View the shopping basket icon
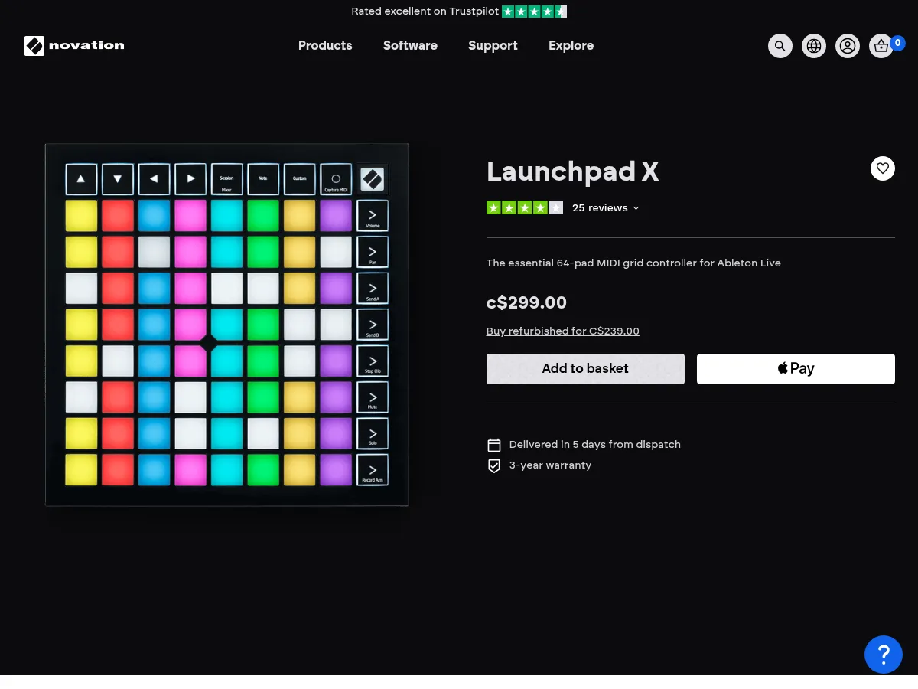918x689 pixels. coord(881,46)
